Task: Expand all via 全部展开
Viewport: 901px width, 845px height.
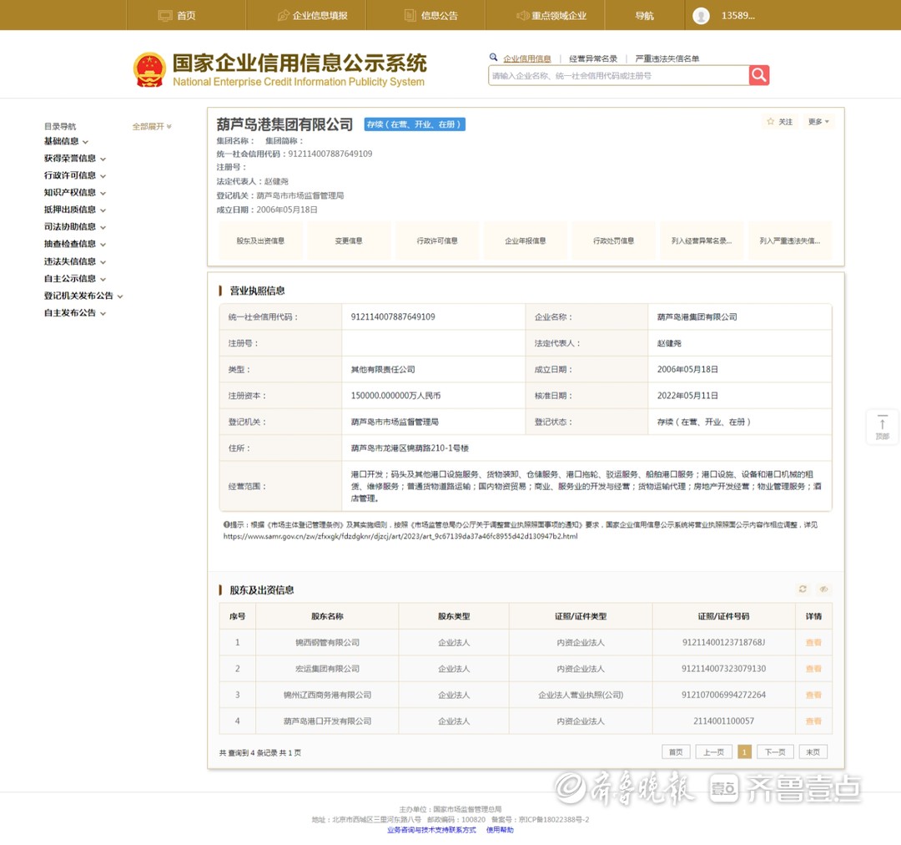Action: pyautogui.click(x=152, y=126)
